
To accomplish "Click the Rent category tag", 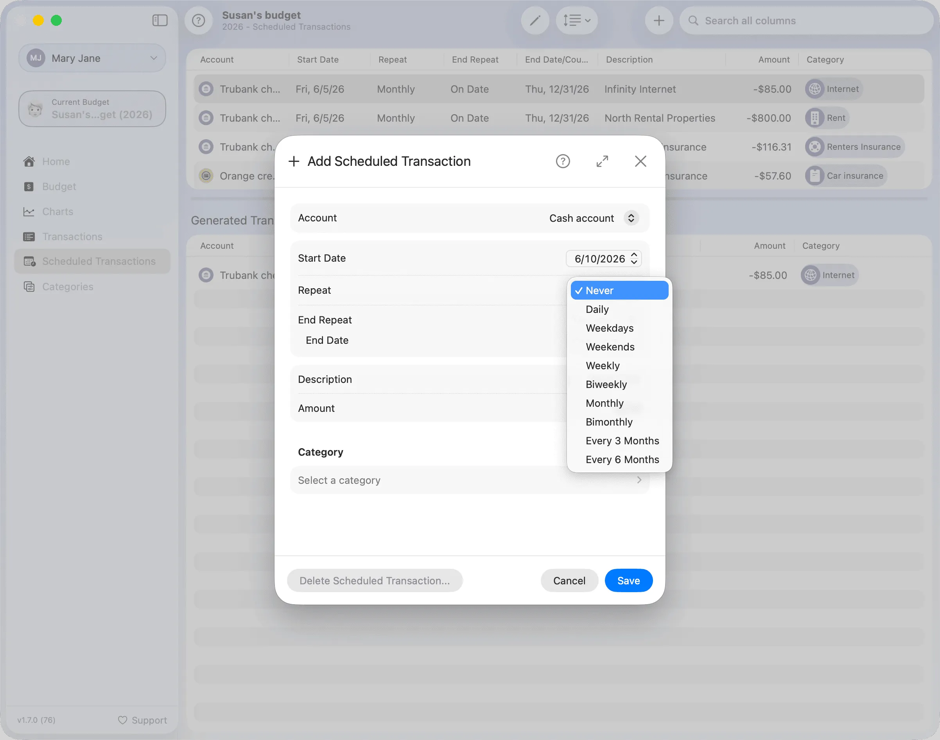I will [x=827, y=118].
